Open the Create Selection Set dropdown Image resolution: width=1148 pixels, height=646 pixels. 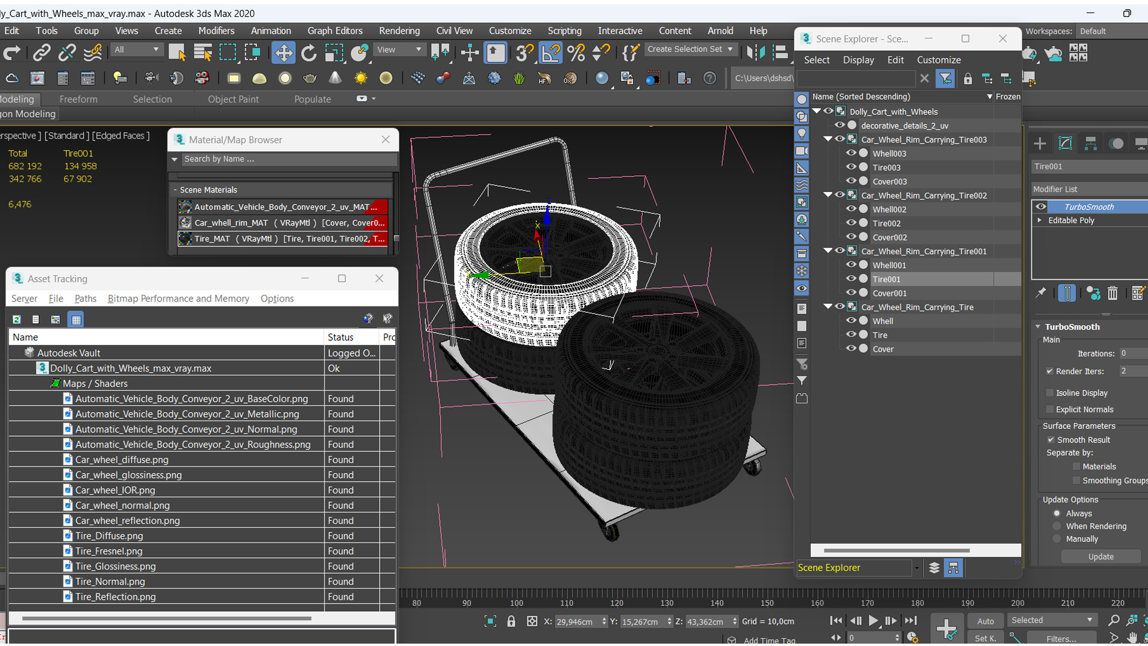click(690, 50)
